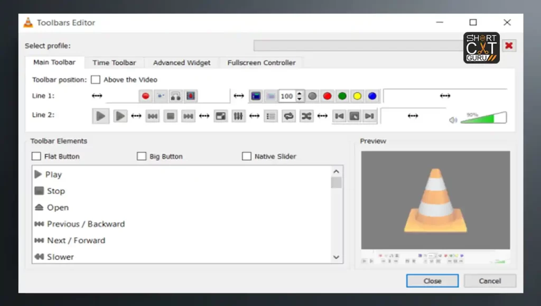Toggle the Native Slider checkbox
This screenshot has width=541, height=306.
[x=247, y=156]
